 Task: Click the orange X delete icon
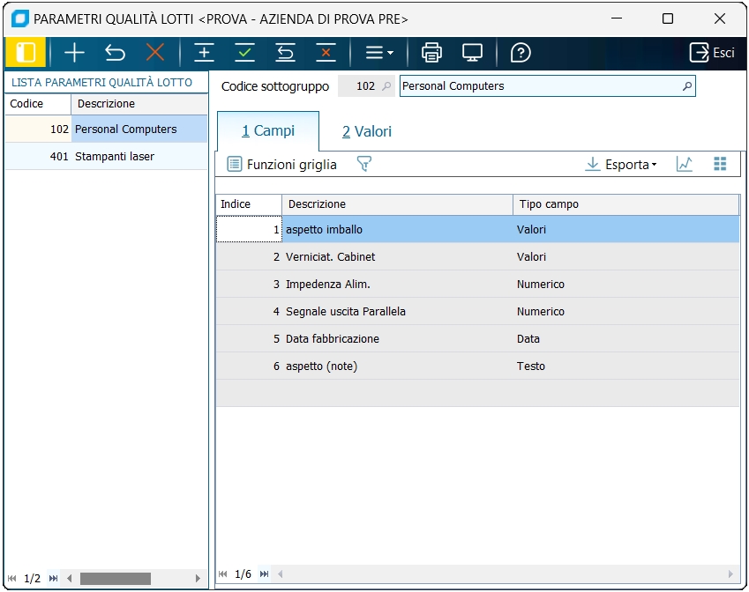pyautogui.click(x=155, y=53)
